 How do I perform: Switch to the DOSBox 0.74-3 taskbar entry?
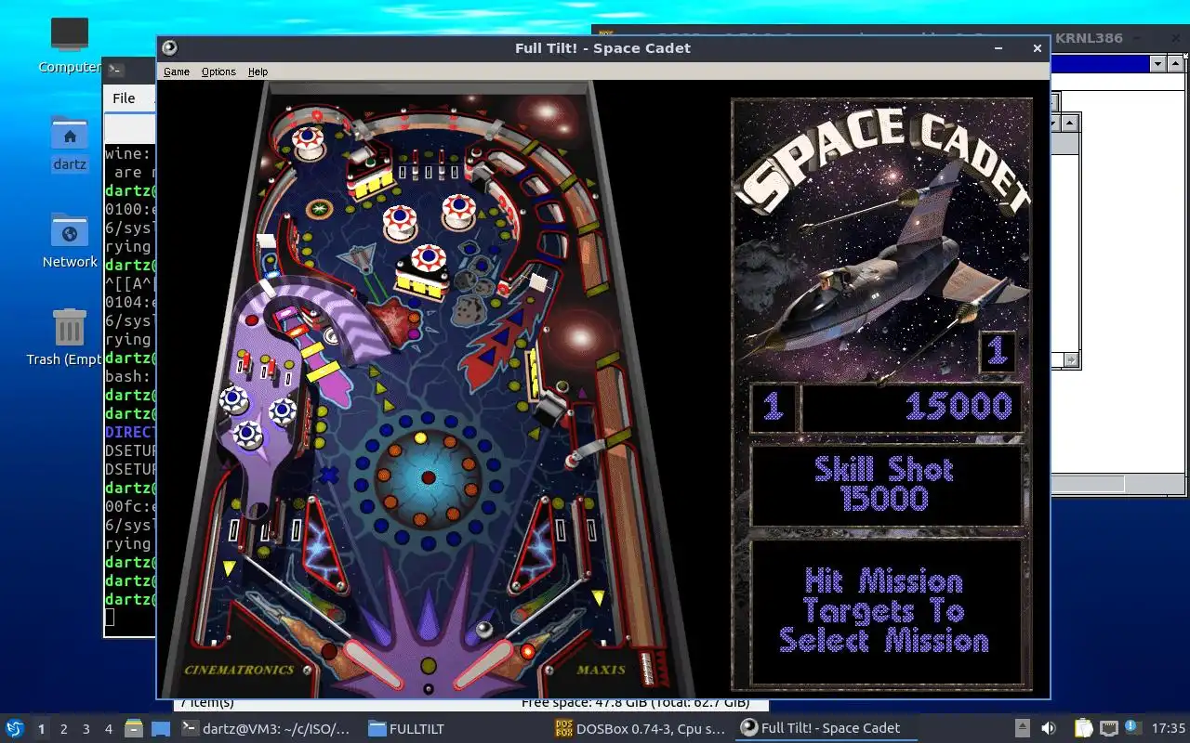640,728
